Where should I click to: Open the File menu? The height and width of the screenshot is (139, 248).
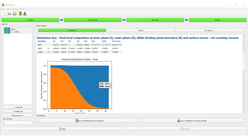(x=3, y=9)
